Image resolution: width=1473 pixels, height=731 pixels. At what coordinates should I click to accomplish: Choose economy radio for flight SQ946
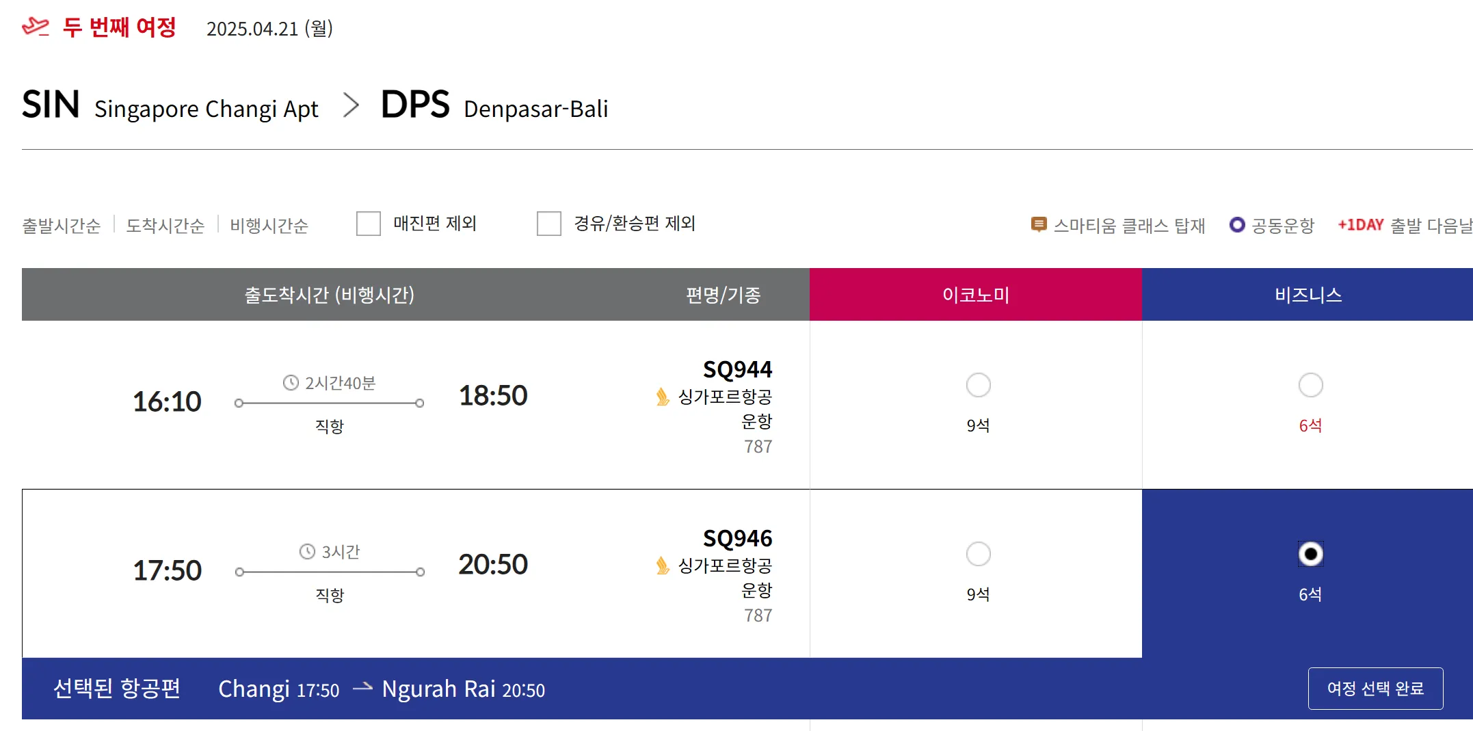[x=978, y=554]
